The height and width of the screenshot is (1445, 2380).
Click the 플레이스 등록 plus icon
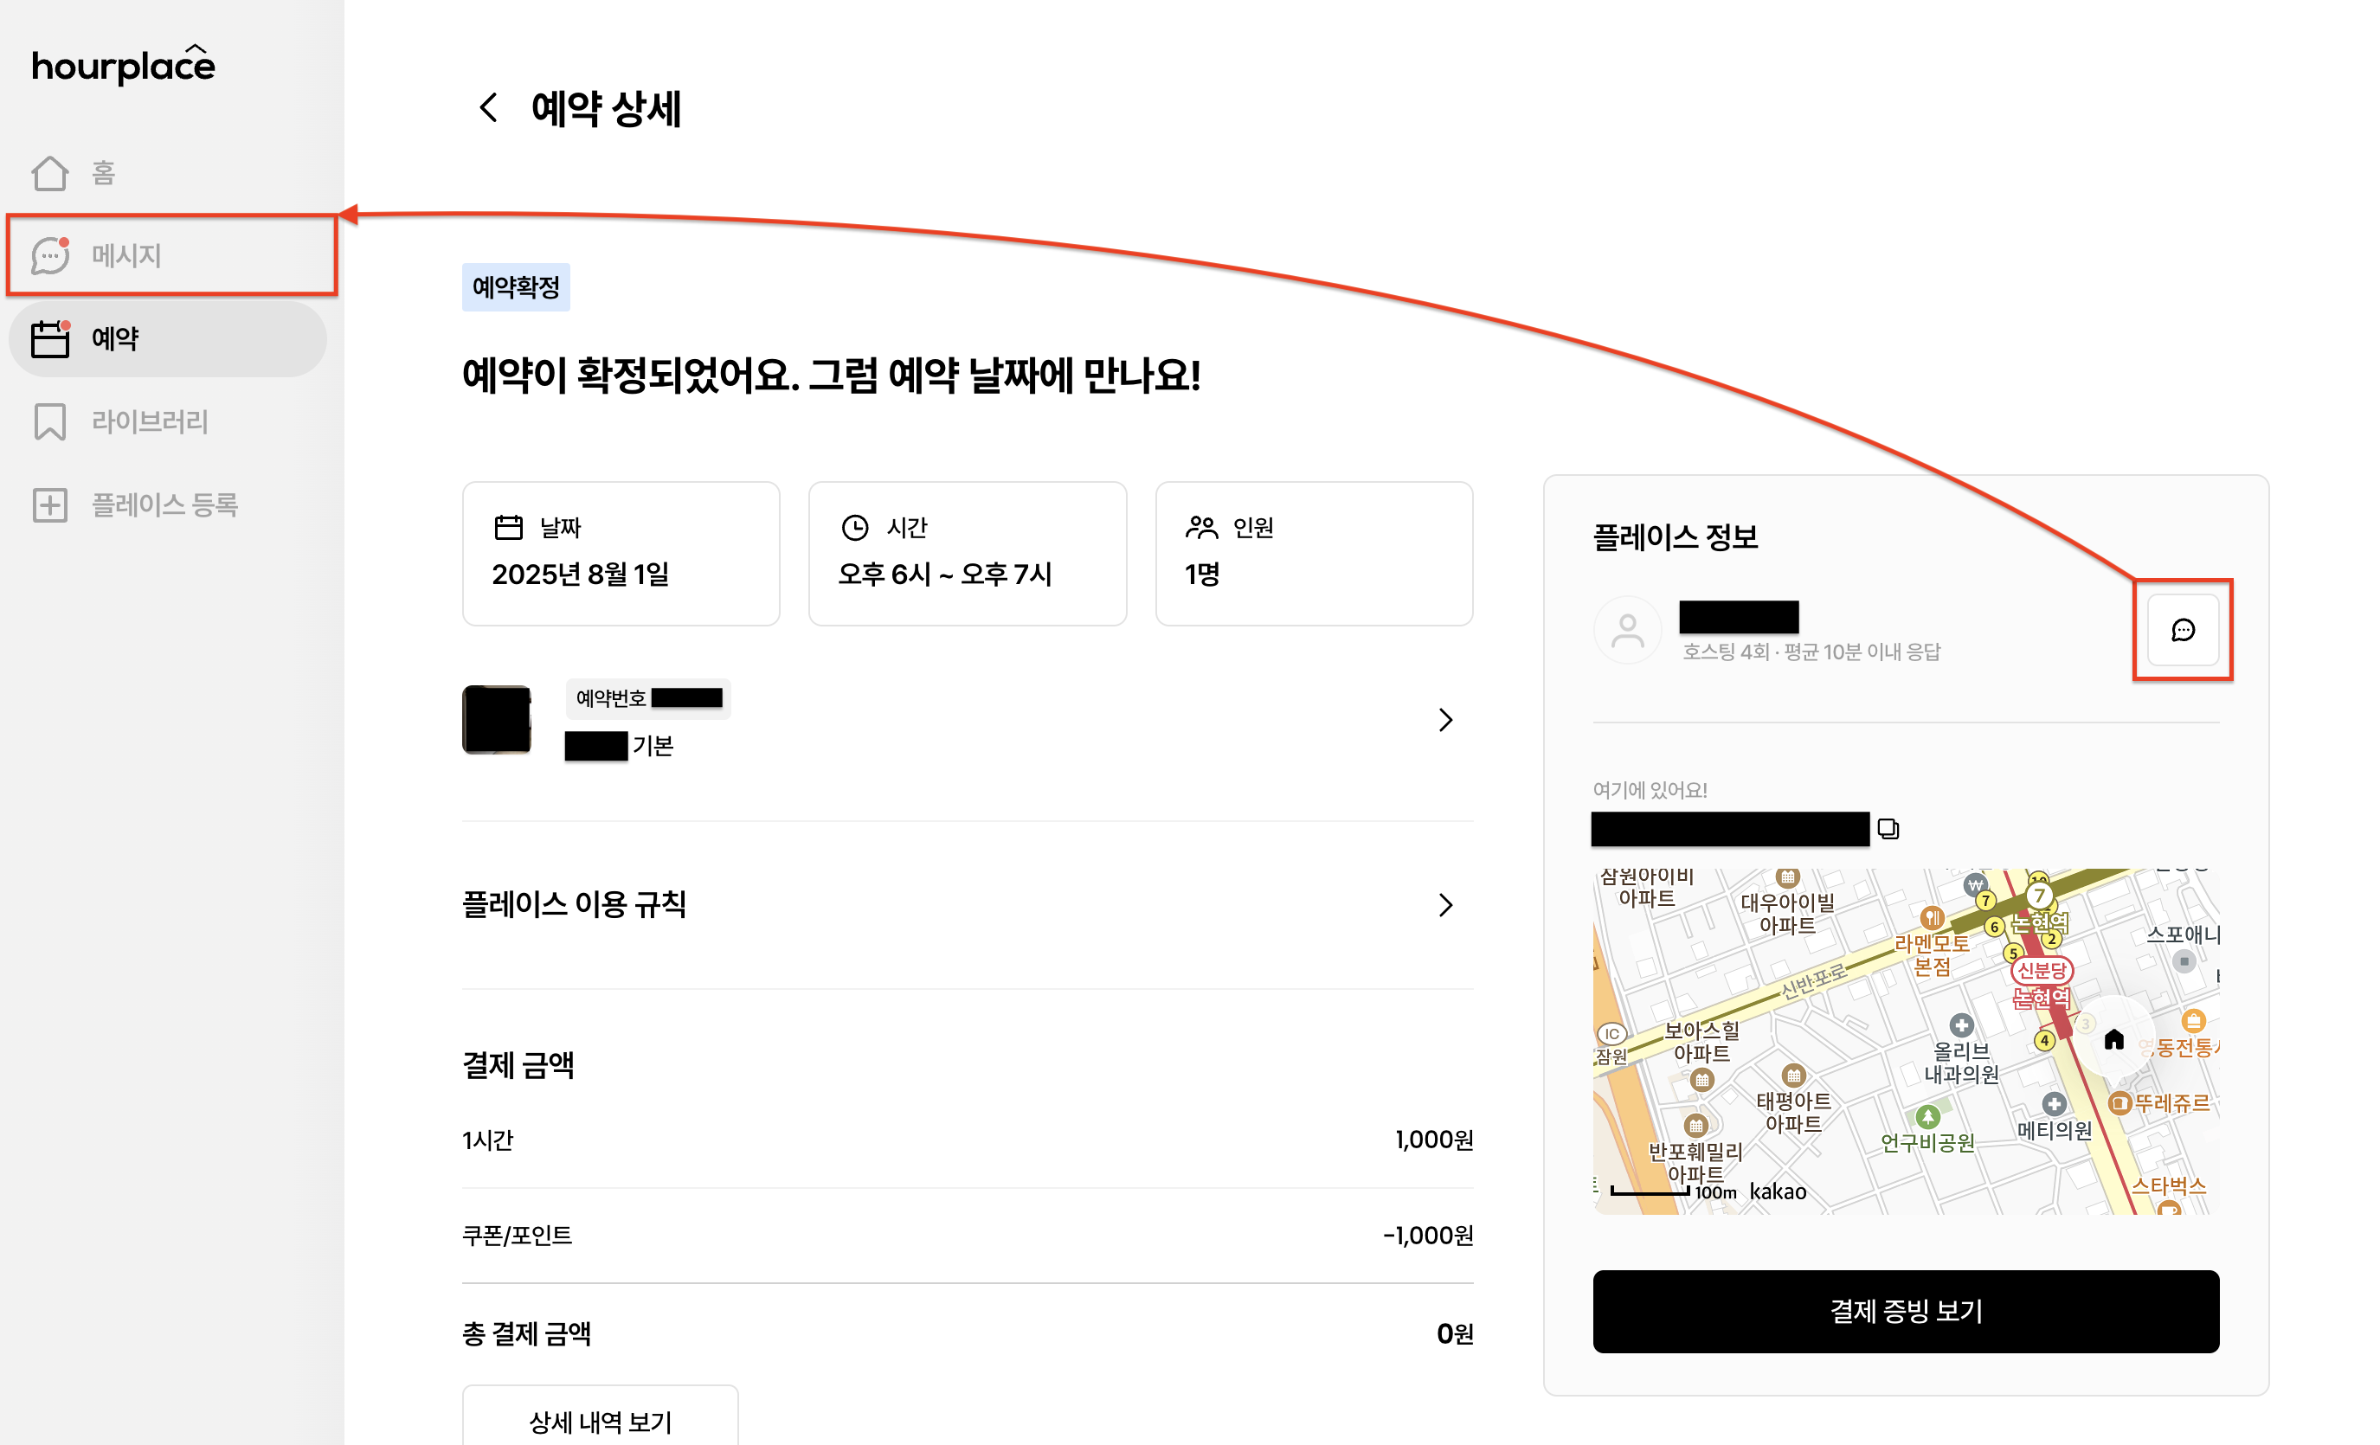pyautogui.click(x=50, y=505)
